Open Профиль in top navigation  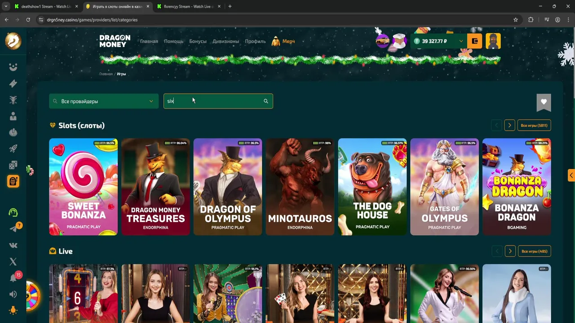(x=255, y=41)
